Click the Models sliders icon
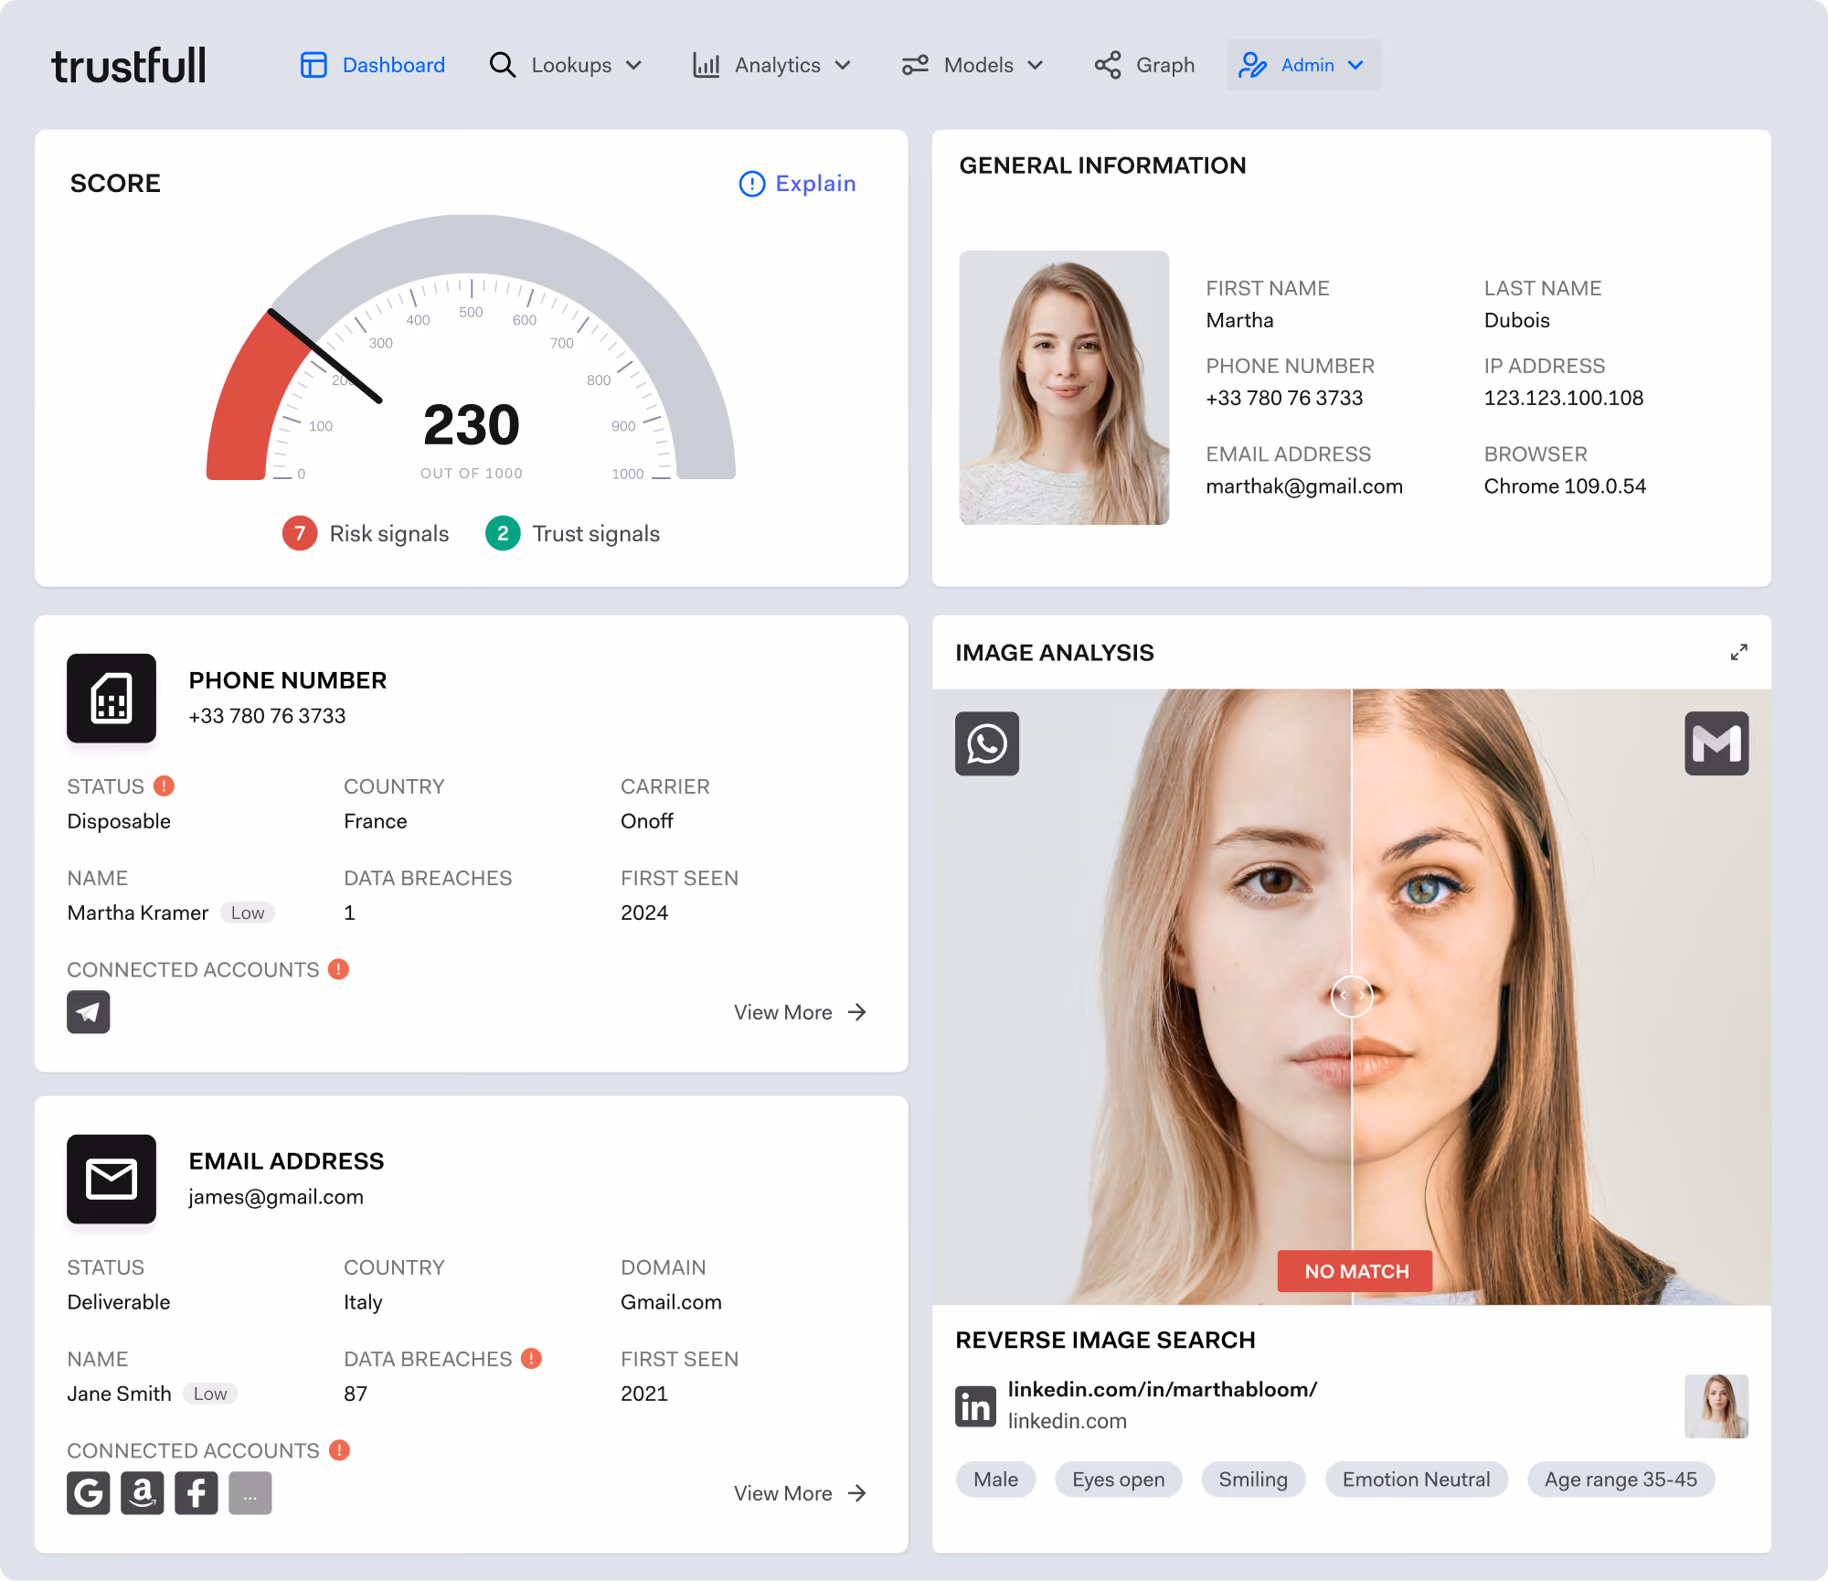This screenshot has width=1828, height=1581. pos(915,65)
